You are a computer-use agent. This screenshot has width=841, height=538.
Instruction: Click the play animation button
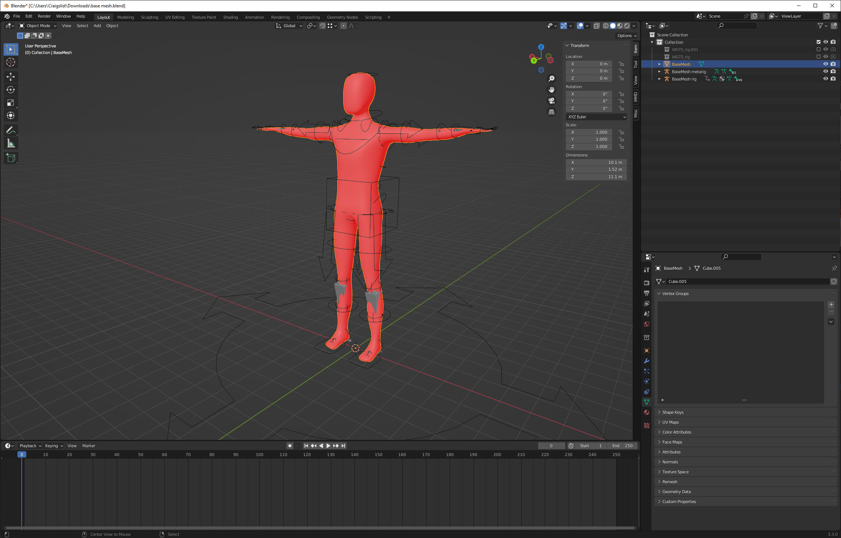[328, 446]
